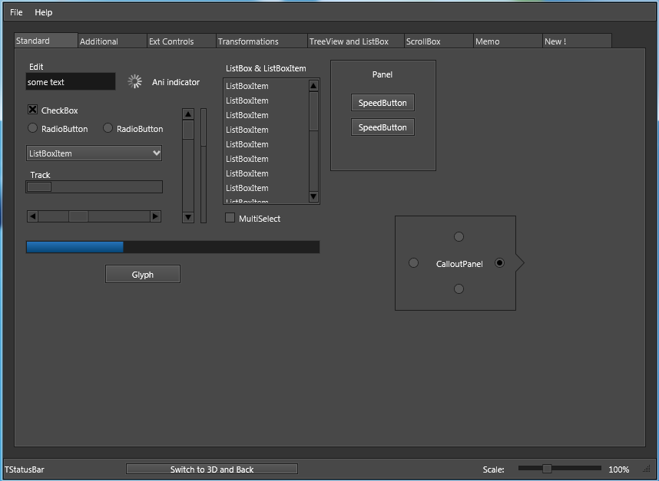659x481 pixels.
Task: Click the standalone vertical scrollbar down arrow
Action: click(x=188, y=217)
